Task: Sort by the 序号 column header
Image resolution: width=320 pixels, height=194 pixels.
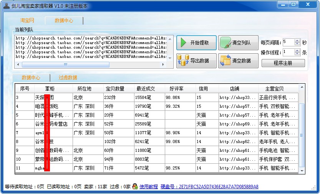Action: pos(25,89)
